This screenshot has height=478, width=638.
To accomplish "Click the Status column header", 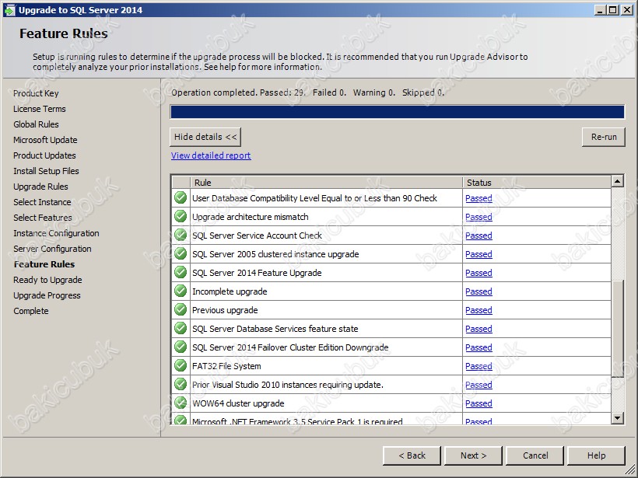I will (x=537, y=183).
